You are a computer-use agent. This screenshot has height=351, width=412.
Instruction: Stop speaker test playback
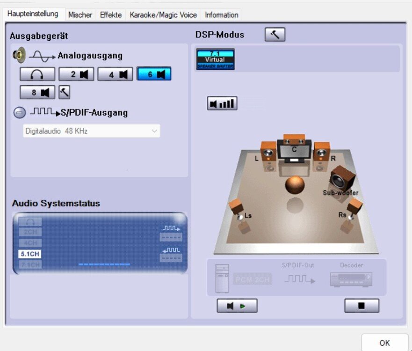[x=361, y=306]
